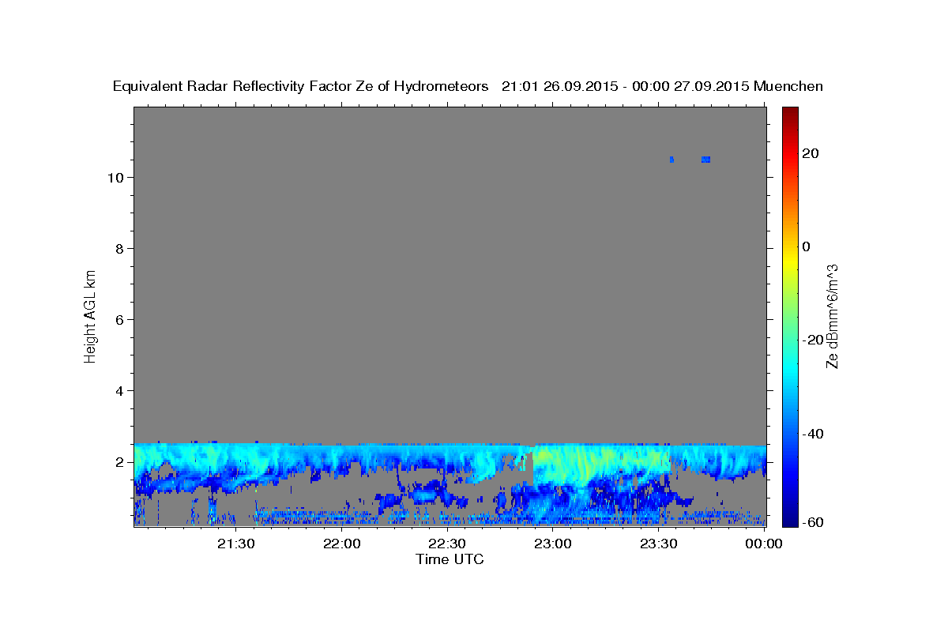
Task: Click the height axis label 8
Action: [x=120, y=249]
